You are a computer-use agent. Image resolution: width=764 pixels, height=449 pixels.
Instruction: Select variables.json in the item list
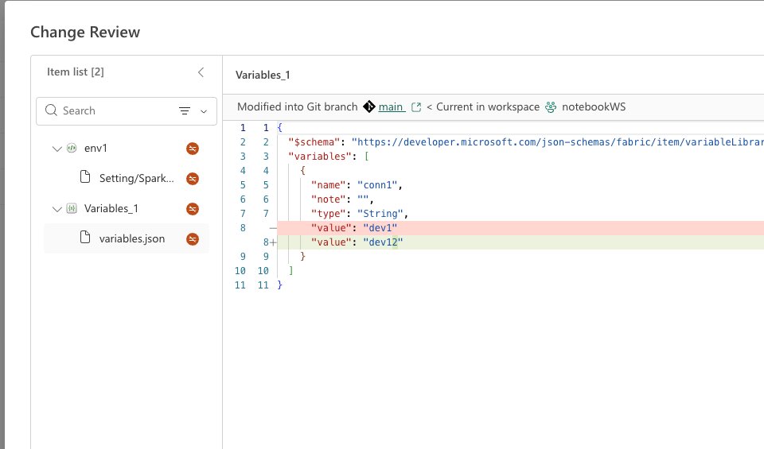pyautogui.click(x=127, y=239)
